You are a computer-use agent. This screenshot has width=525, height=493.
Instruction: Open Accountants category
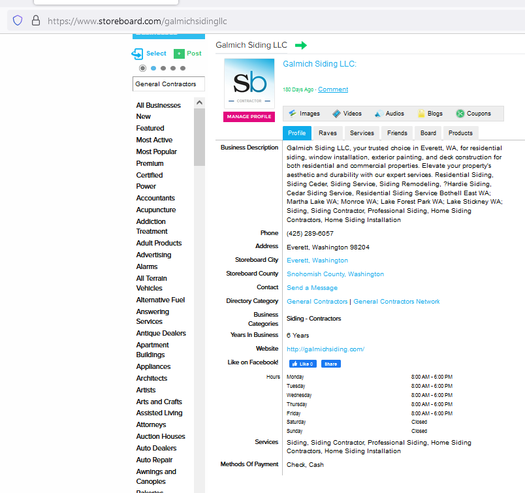pos(155,198)
